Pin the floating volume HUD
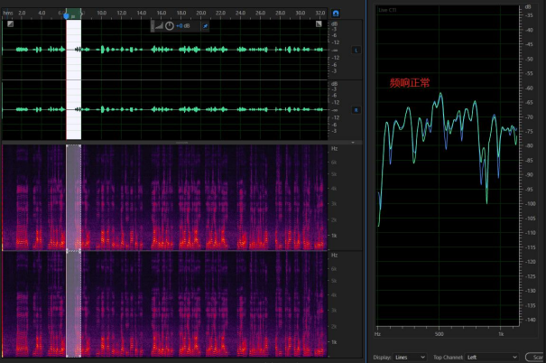This screenshot has width=546, height=363. click(x=206, y=26)
